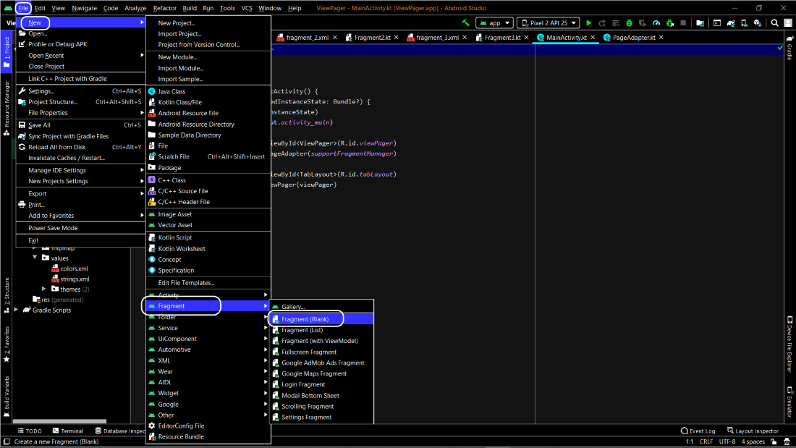The width and height of the screenshot is (796, 448).
Task: Open the Project tool window sidebar button
Action: pos(7,51)
